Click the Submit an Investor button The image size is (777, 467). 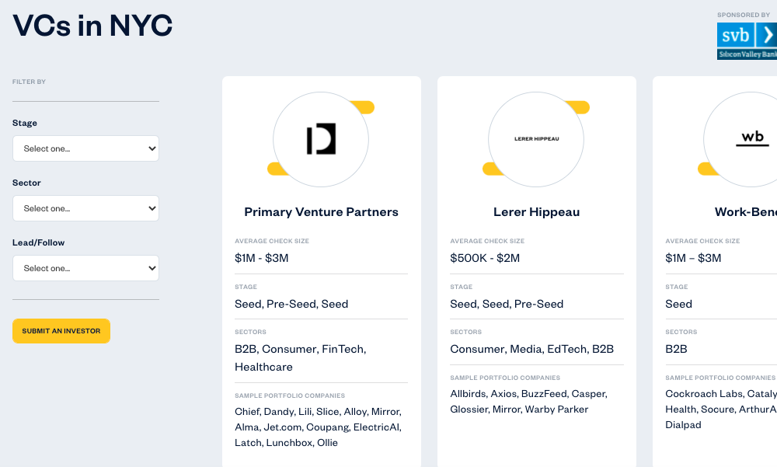tap(61, 331)
